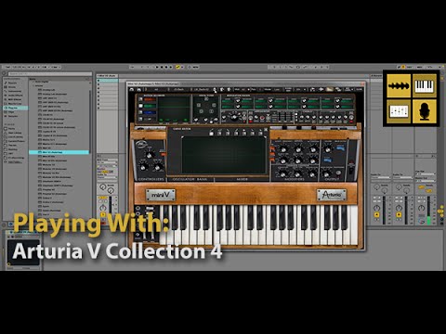Viewport: 446px width, 334px height.
Task: Open Master Out dropdown on Master track
Action: tap(426, 181)
